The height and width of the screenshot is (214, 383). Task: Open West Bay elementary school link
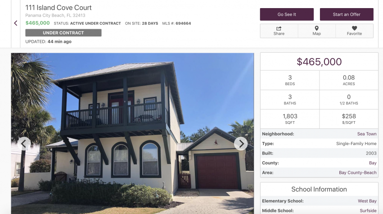click(x=367, y=201)
